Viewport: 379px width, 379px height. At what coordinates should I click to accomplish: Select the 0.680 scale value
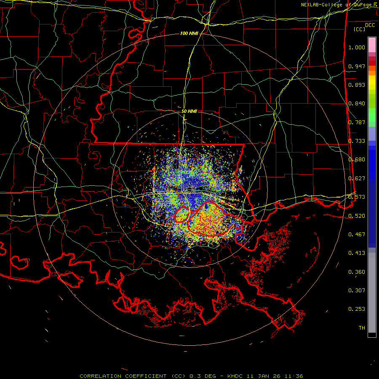pos(357,160)
